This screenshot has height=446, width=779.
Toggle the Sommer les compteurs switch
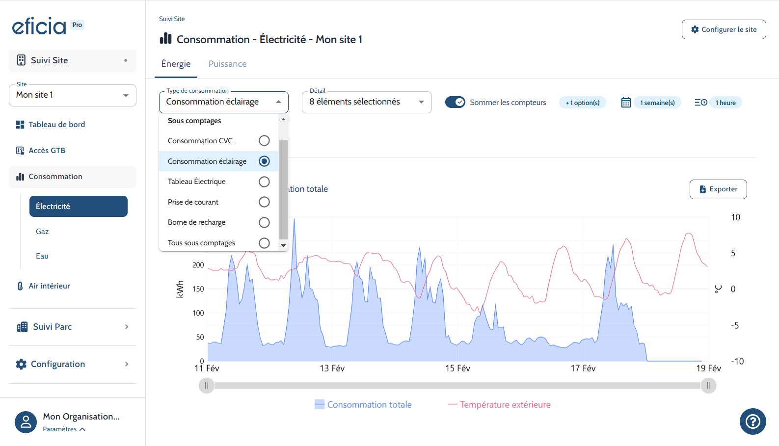(x=455, y=102)
